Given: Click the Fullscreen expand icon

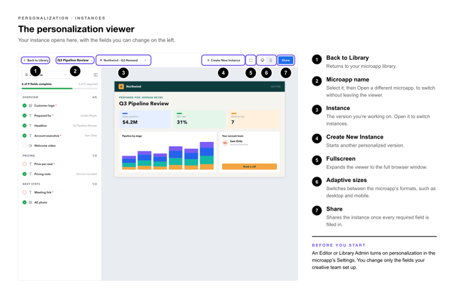Looking at the screenshot, I should [x=251, y=60].
